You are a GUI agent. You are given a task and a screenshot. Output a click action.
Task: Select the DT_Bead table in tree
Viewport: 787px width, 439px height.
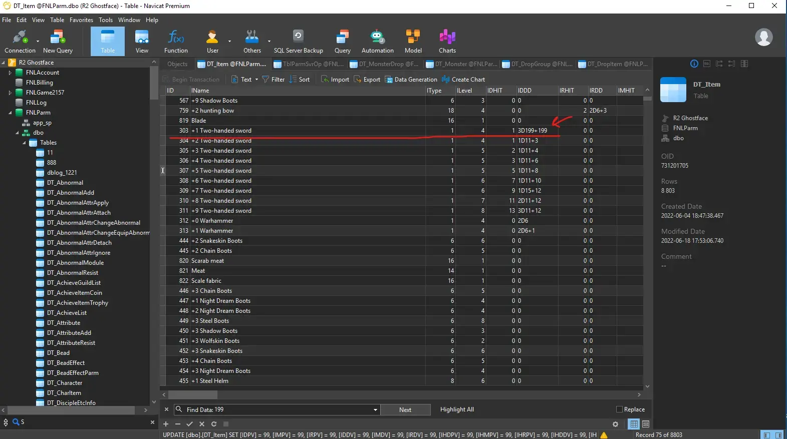tap(58, 353)
